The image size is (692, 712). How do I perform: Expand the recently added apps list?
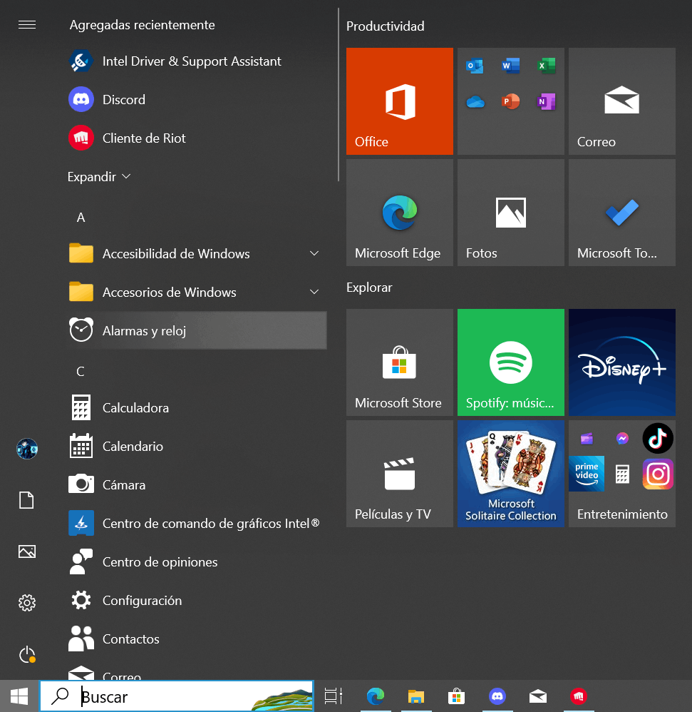pyautogui.click(x=99, y=177)
